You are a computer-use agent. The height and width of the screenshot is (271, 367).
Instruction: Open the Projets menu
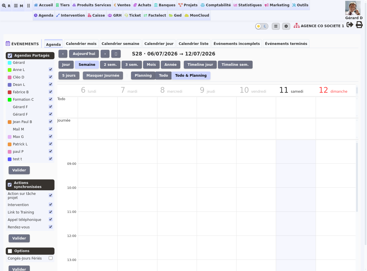188,5
